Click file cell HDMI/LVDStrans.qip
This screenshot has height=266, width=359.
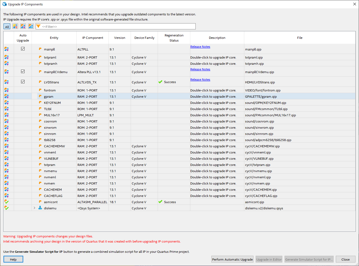click(260, 82)
